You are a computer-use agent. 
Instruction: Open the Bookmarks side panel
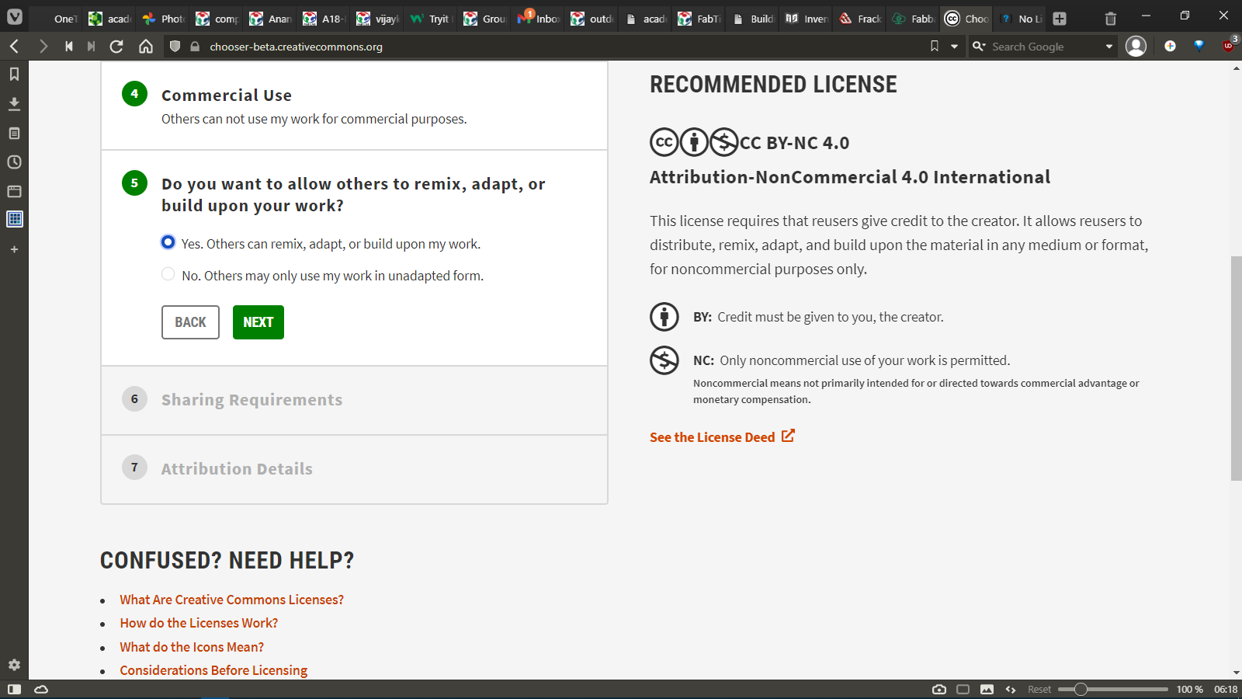[14, 75]
